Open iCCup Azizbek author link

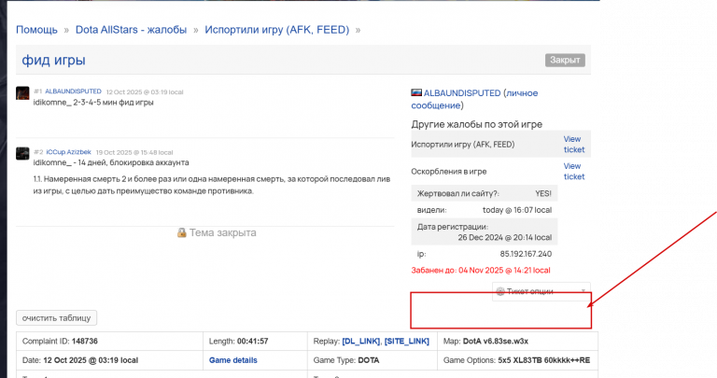68,152
